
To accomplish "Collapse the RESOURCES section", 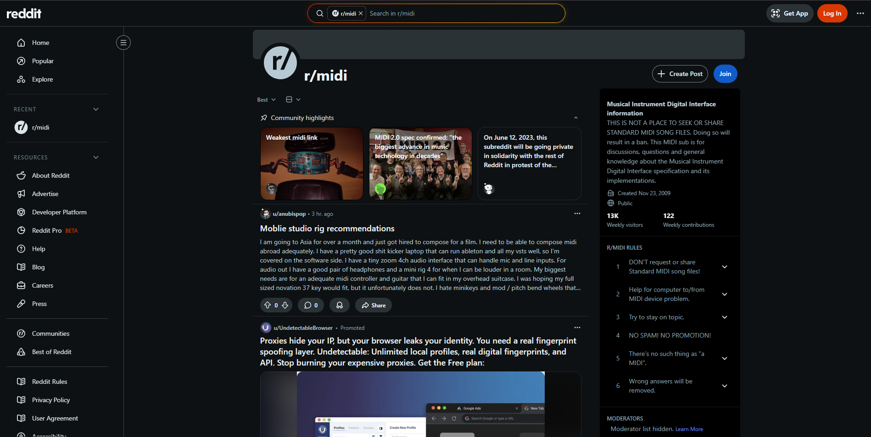I will pyautogui.click(x=95, y=157).
